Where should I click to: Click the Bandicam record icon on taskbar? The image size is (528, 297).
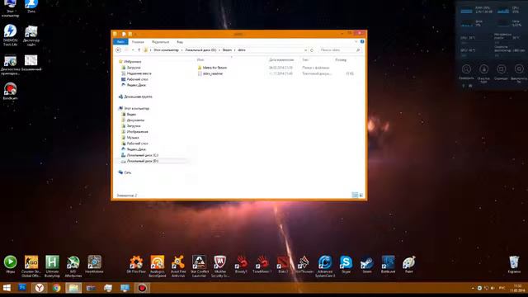[x=142, y=288]
